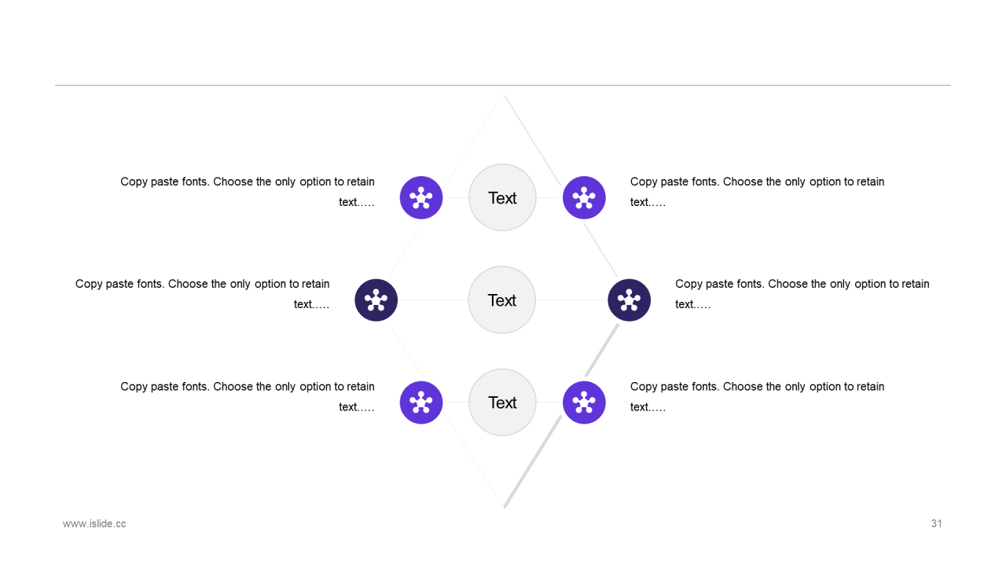Click the middle-right Copy paste fonts text block
1006x566 pixels.
pyautogui.click(x=802, y=294)
